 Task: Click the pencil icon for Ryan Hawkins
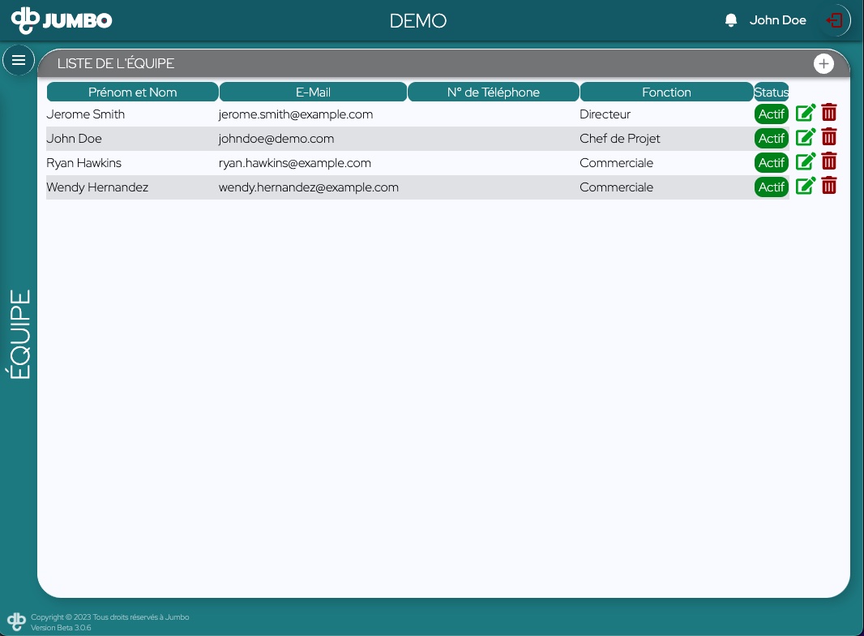point(806,161)
